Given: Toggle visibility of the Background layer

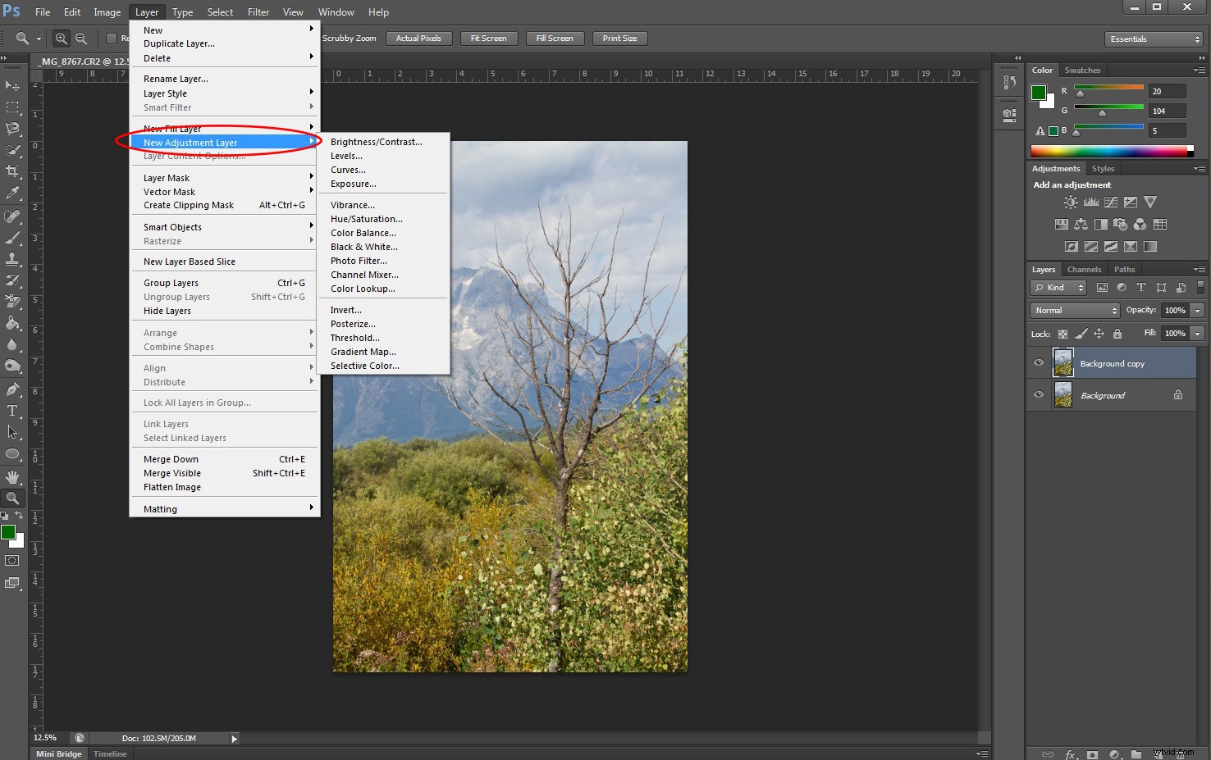Looking at the screenshot, I should (x=1038, y=394).
